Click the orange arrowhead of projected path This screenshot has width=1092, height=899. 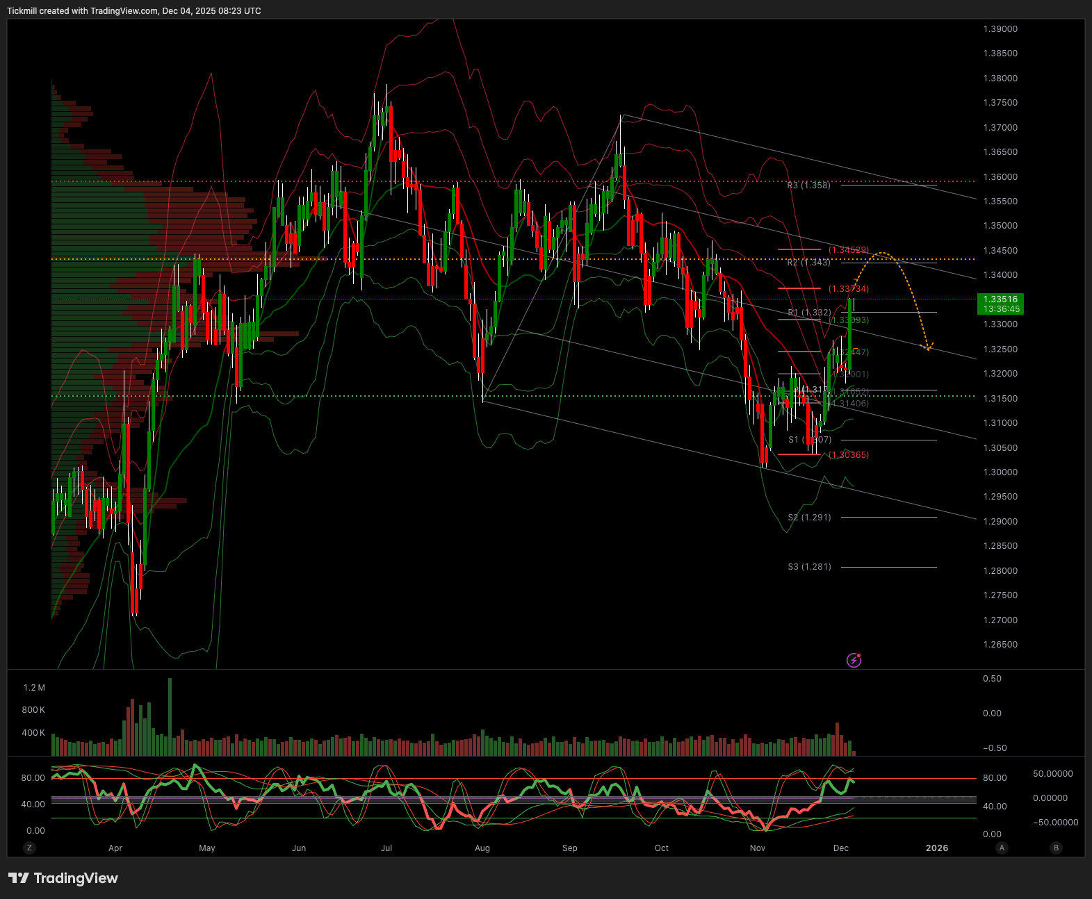click(x=927, y=347)
